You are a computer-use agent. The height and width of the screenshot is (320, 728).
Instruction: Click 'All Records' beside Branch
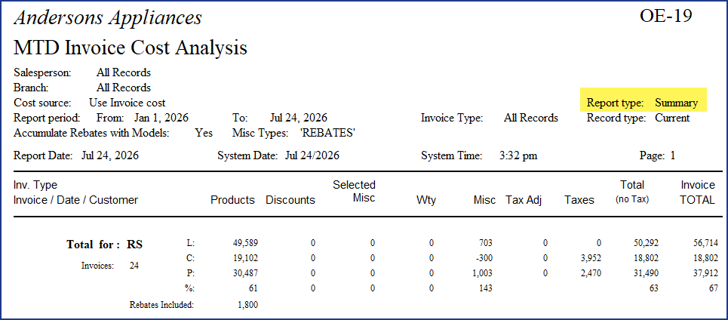(124, 88)
